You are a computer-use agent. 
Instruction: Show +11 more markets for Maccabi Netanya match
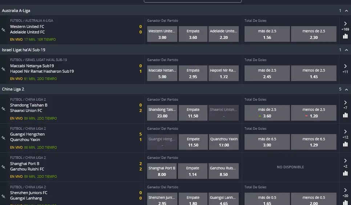[345, 68]
